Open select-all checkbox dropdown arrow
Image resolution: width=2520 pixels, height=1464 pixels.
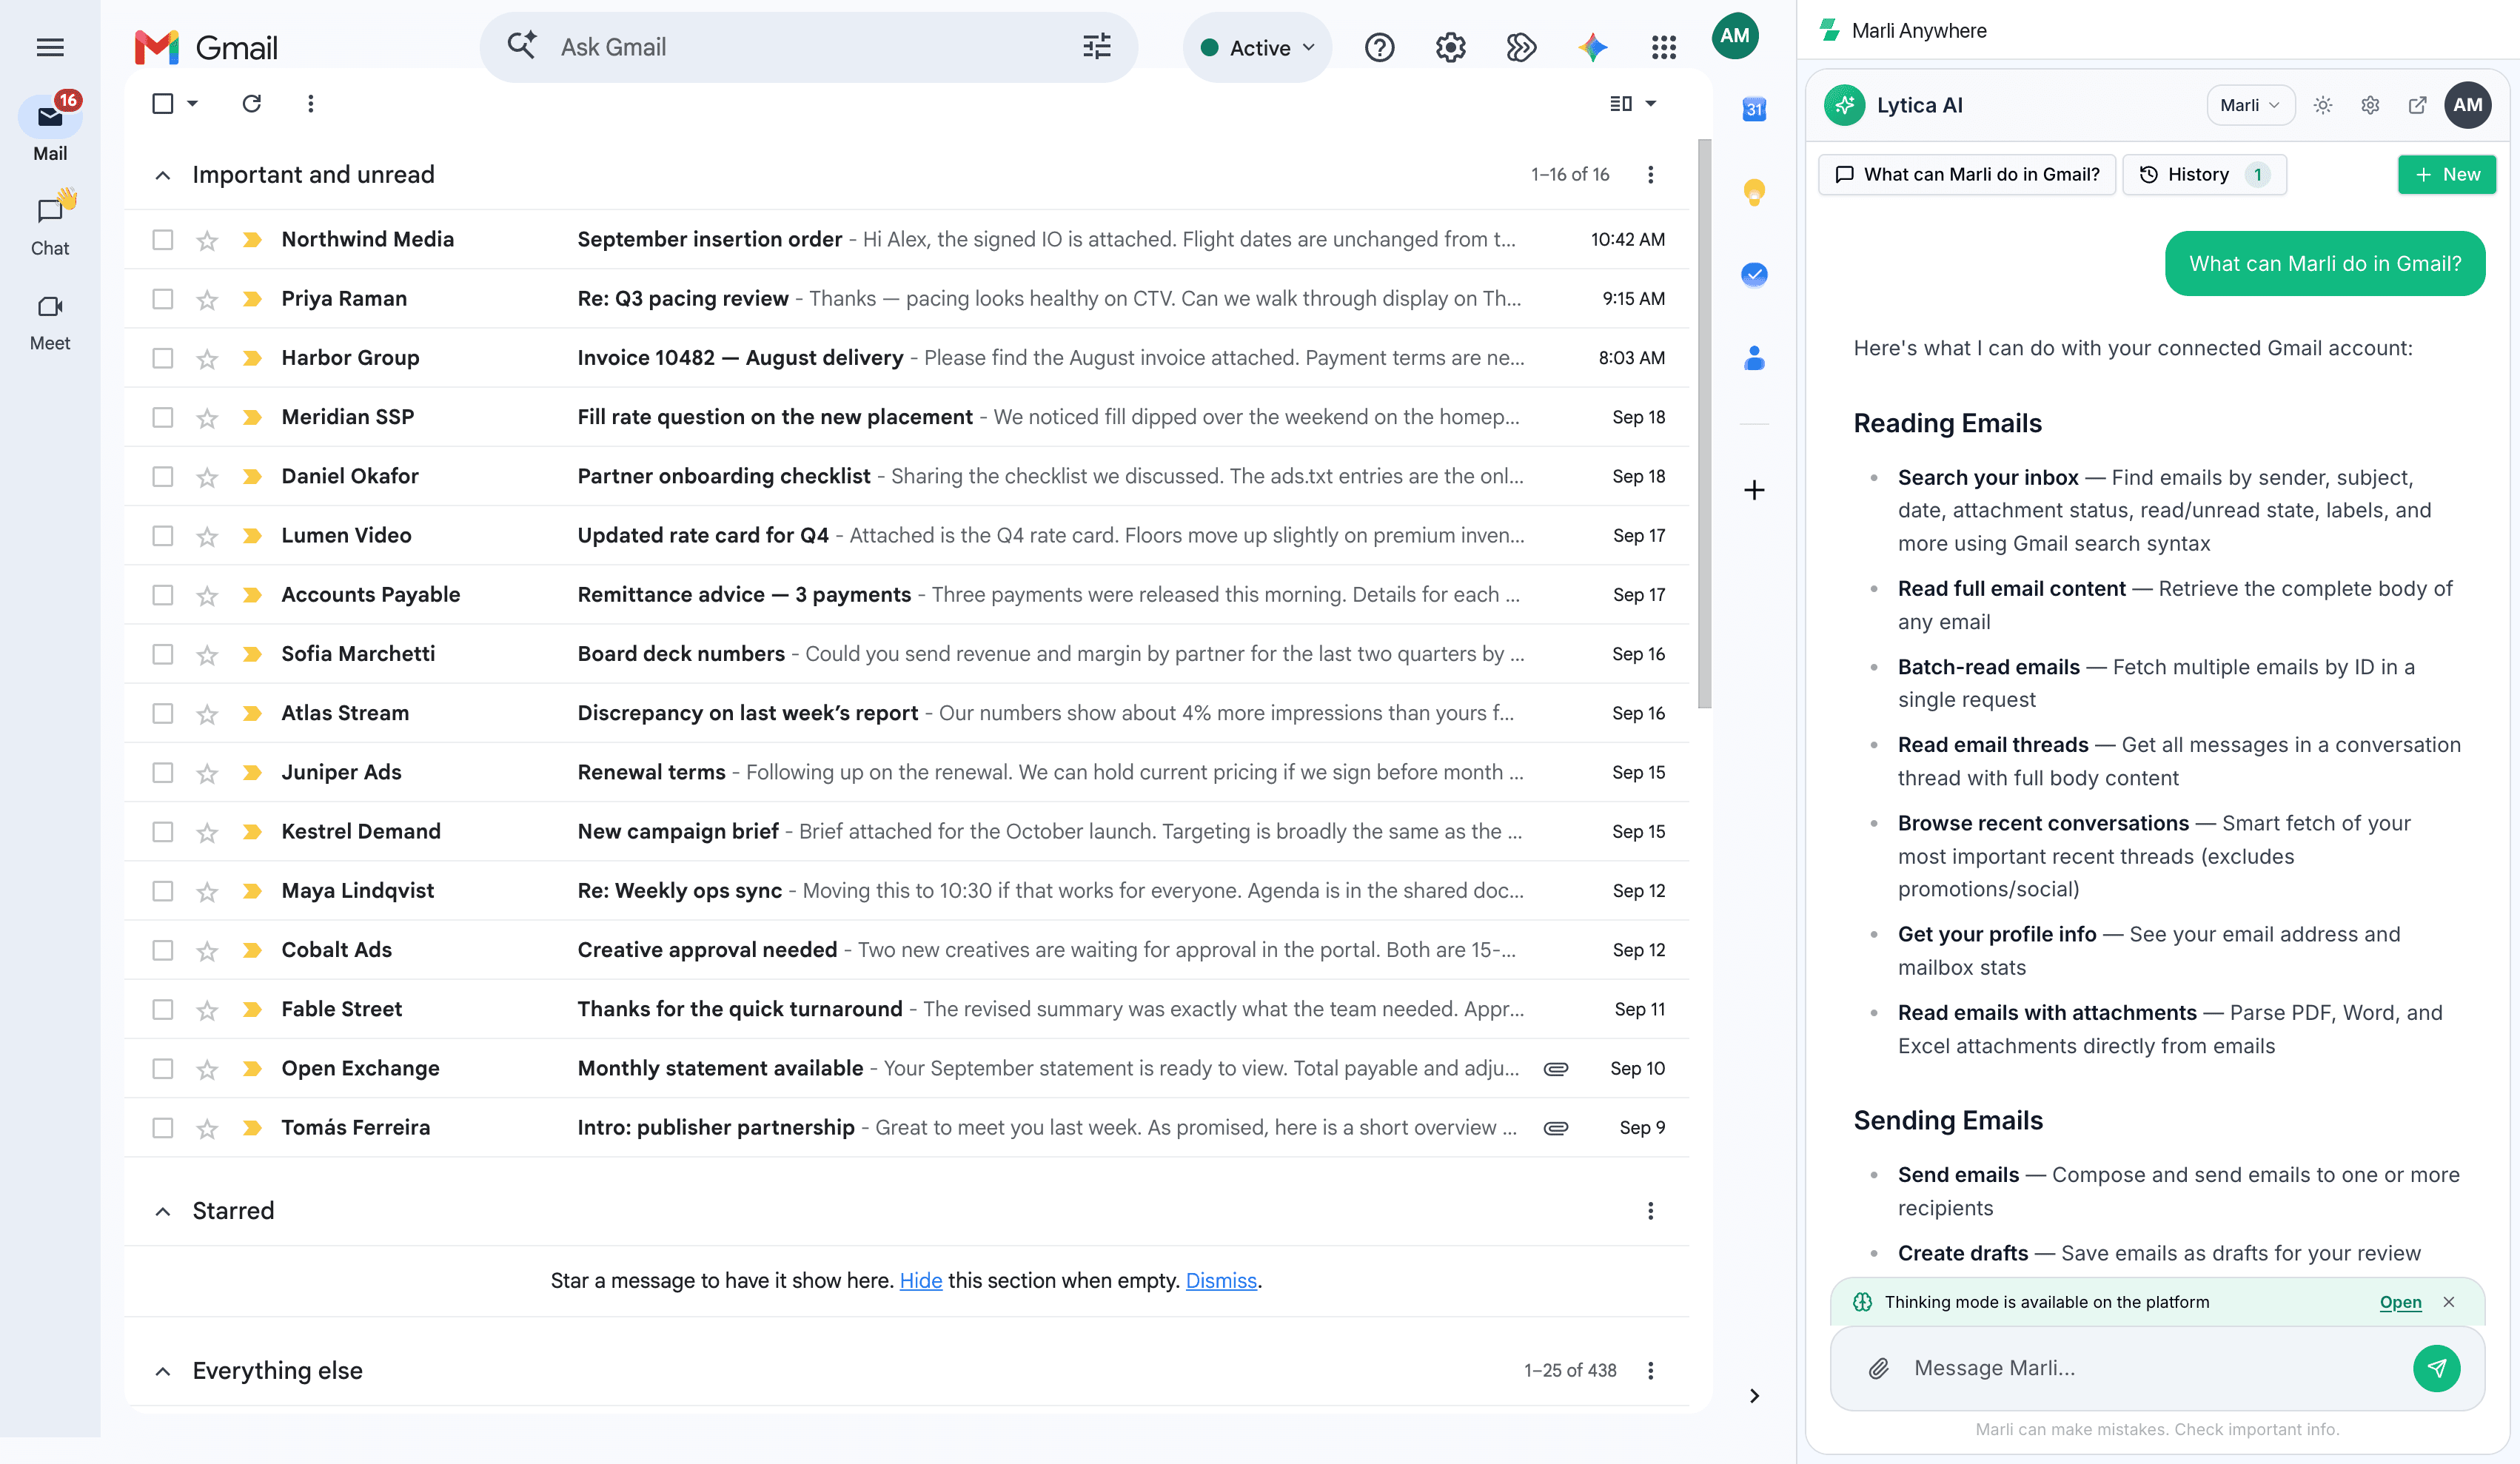click(x=193, y=103)
